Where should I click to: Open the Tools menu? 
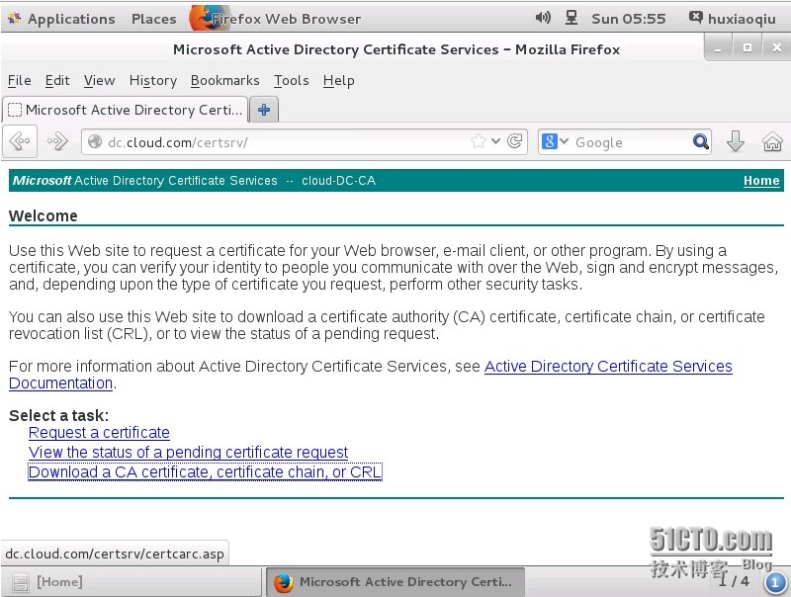click(291, 80)
